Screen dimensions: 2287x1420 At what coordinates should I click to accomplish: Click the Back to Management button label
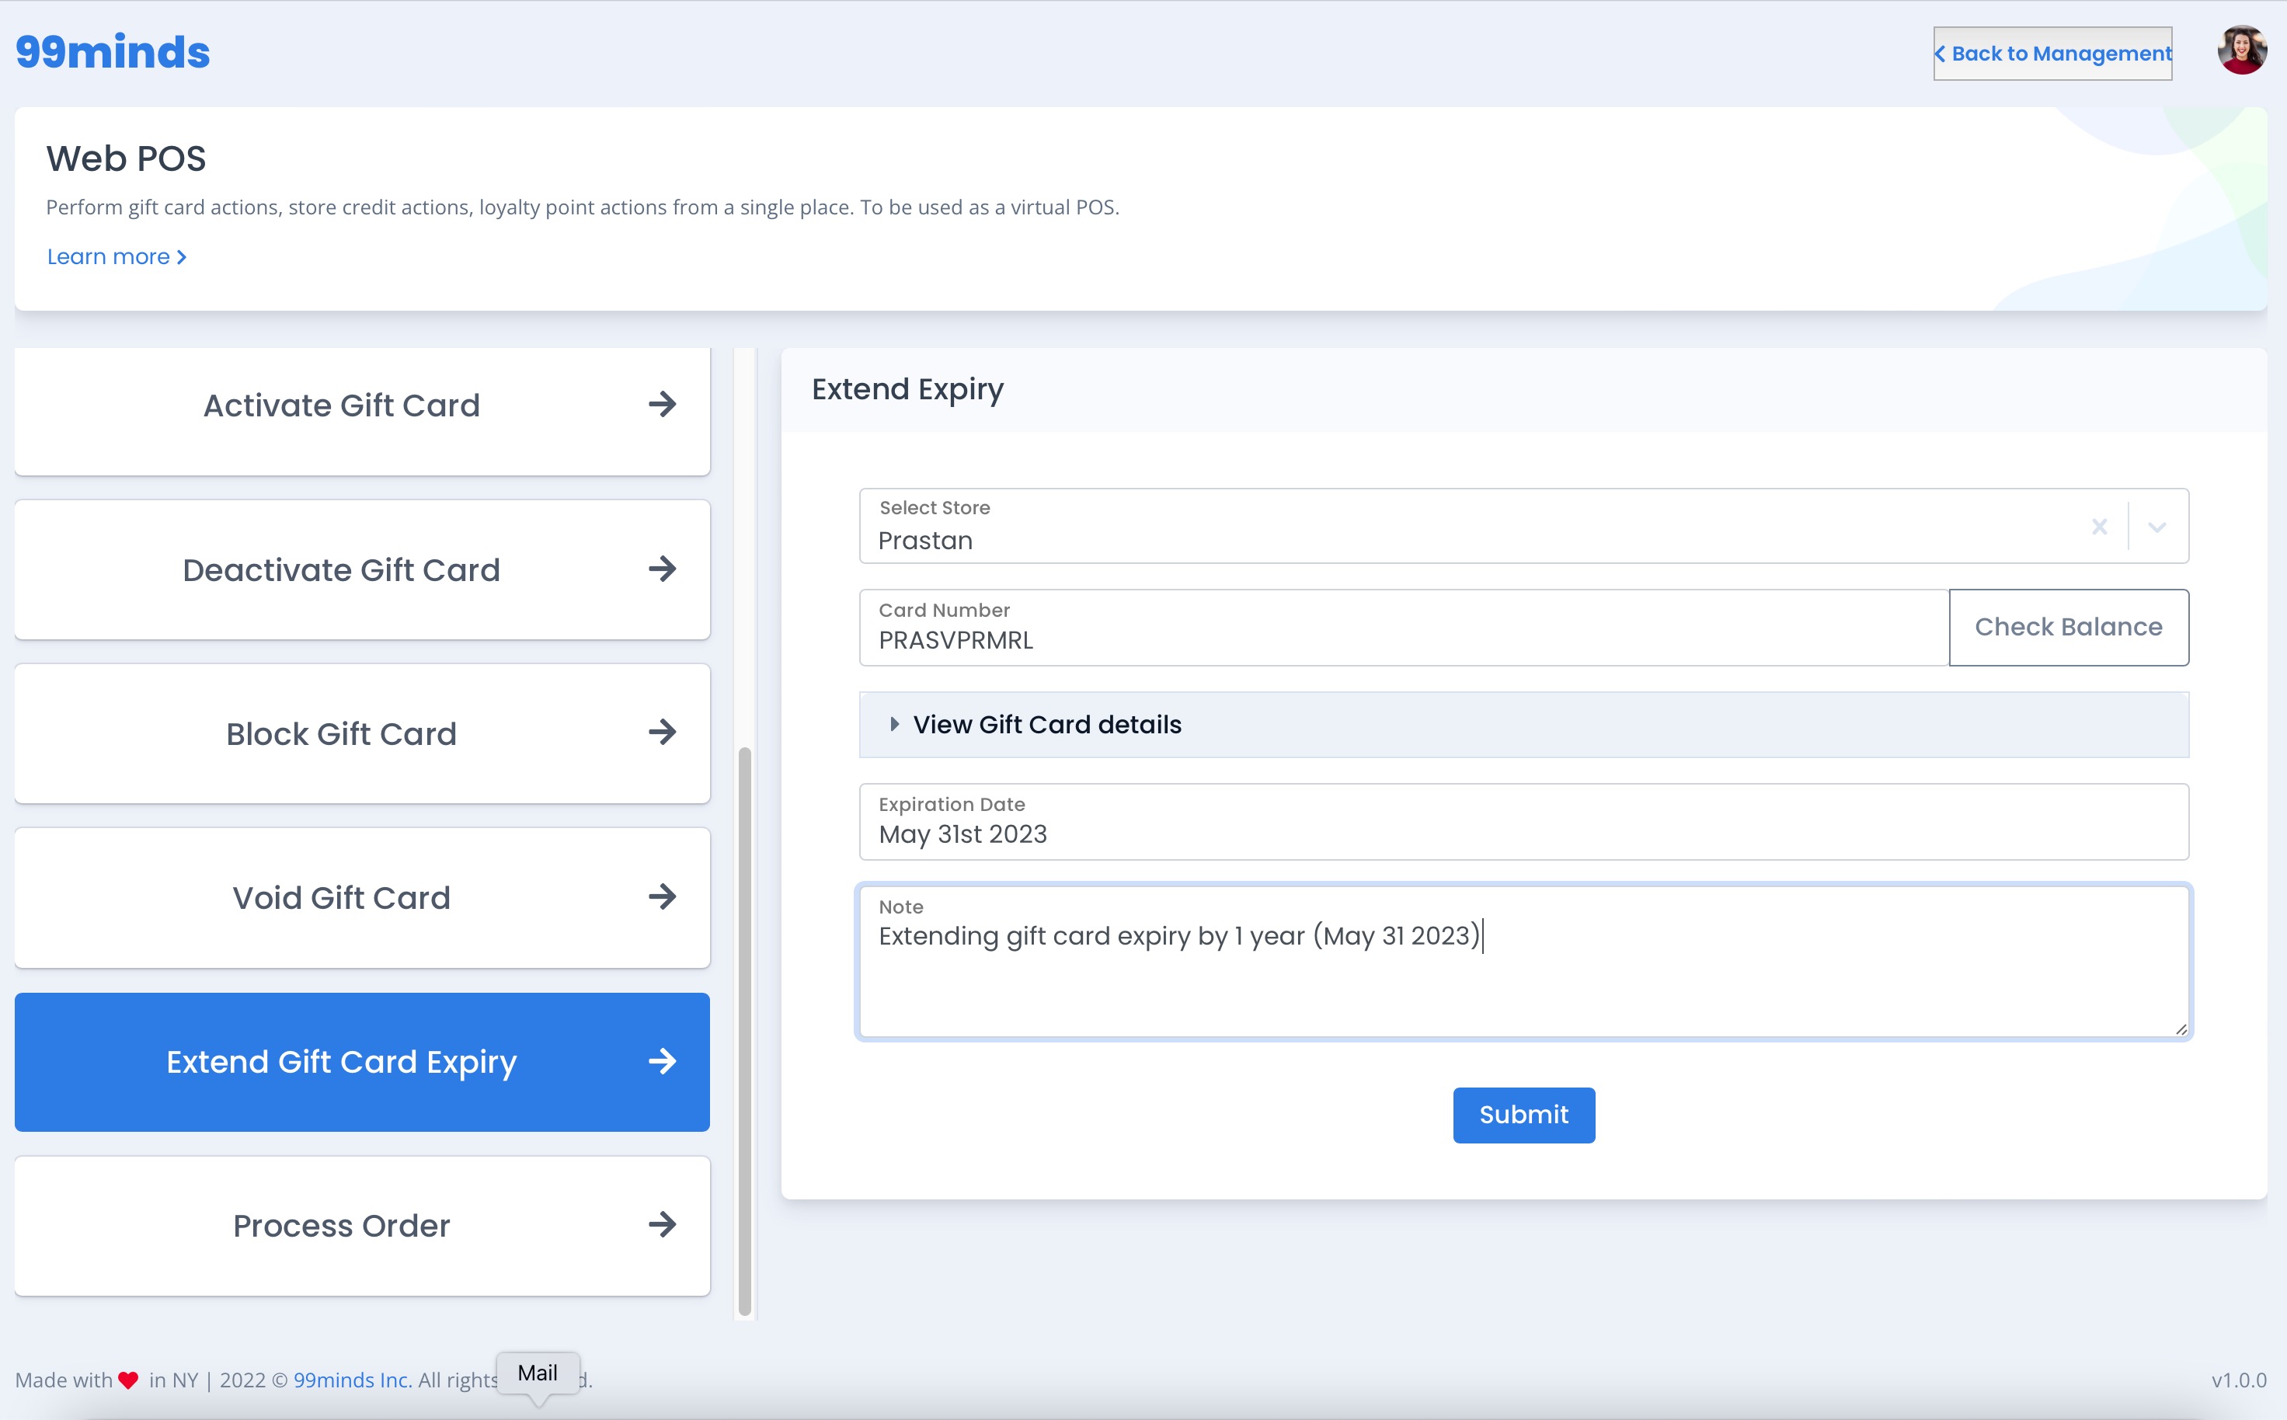(2062, 54)
